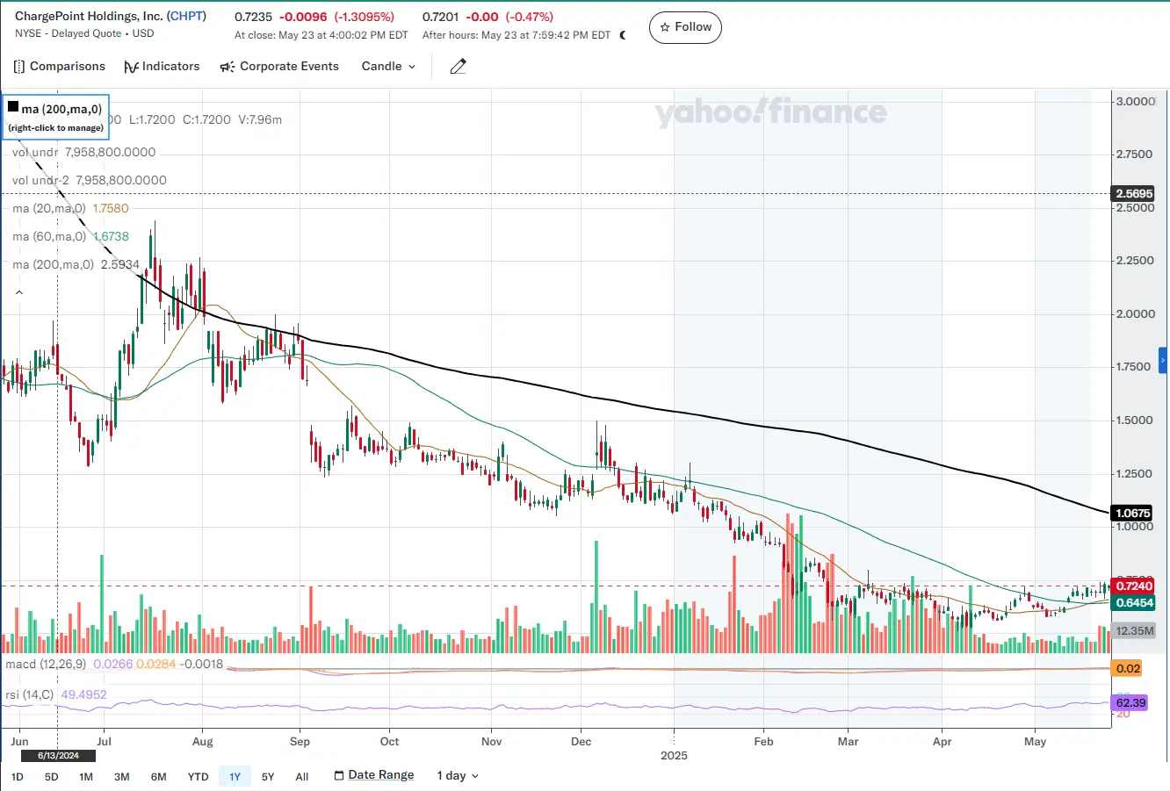Screen dimensions: 1170x791
Task: Click the black ma 200 color swatch in tooltip
Action: 13,107
